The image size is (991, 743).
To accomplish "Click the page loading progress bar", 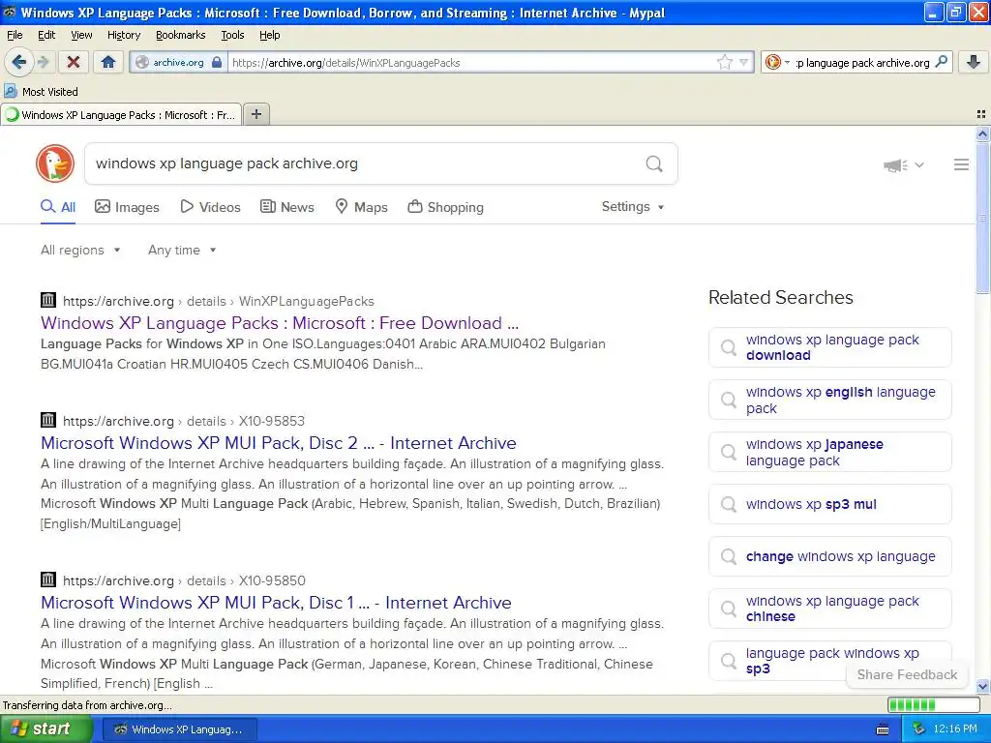I will click(934, 705).
